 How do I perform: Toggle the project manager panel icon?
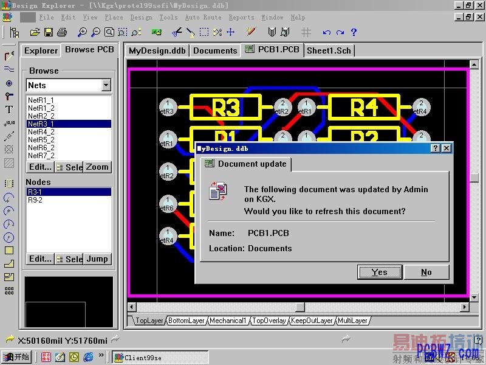14,32
